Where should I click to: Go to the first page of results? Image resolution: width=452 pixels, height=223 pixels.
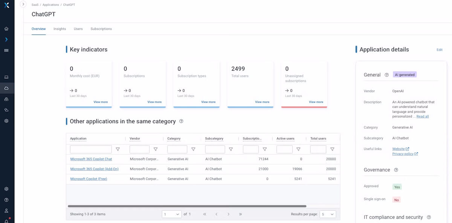tap(205, 214)
